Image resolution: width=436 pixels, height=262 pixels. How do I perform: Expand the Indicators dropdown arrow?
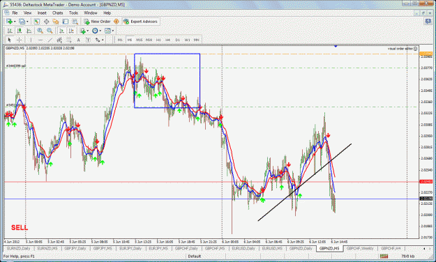pos(88,31)
